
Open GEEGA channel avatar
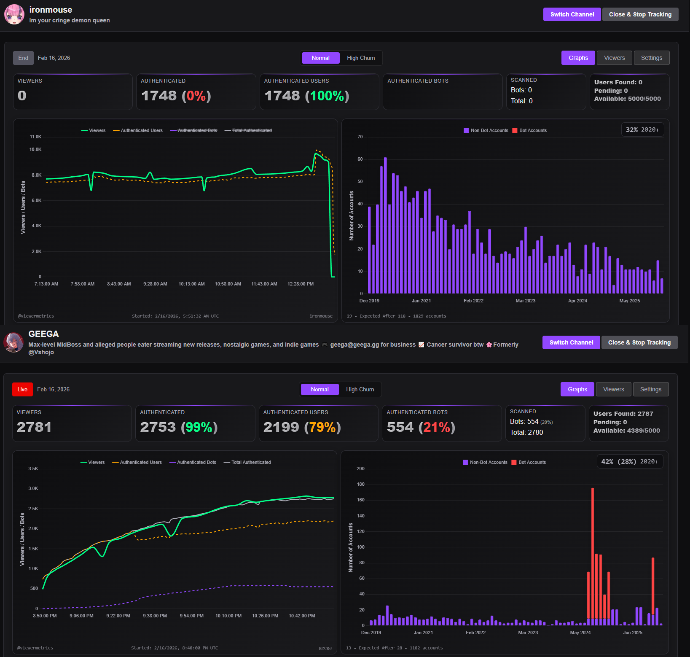pyautogui.click(x=13, y=342)
